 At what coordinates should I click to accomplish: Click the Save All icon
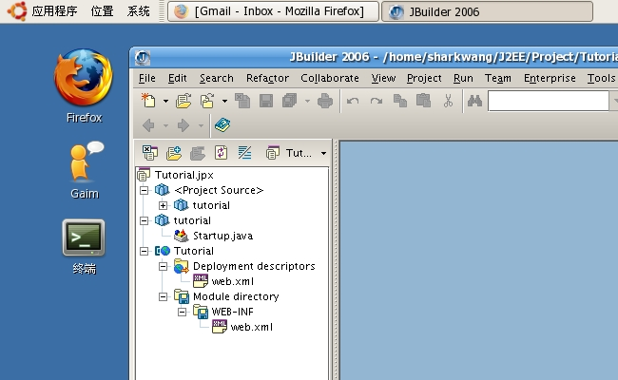(290, 101)
